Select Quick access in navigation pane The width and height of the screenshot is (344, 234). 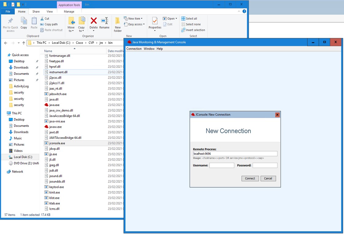click(20, 55)
